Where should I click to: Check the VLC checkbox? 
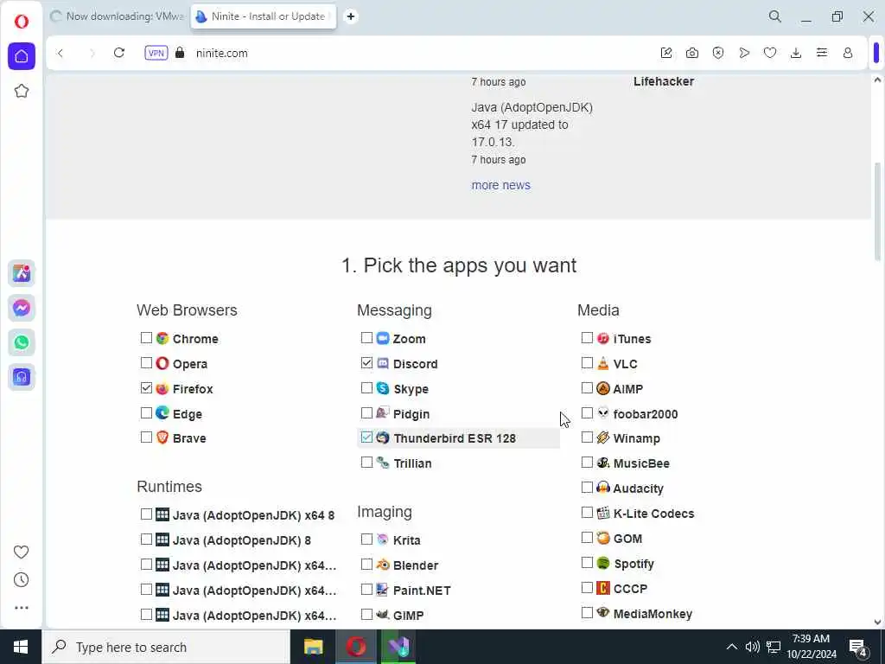click(x=587, y=362)
